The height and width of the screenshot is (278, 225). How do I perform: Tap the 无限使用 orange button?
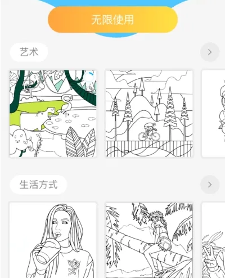click(112, 20)
